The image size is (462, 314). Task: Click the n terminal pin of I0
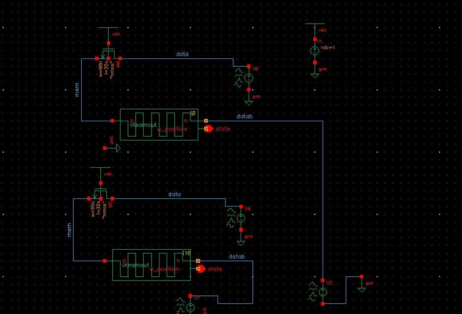(x=206, y=121)
